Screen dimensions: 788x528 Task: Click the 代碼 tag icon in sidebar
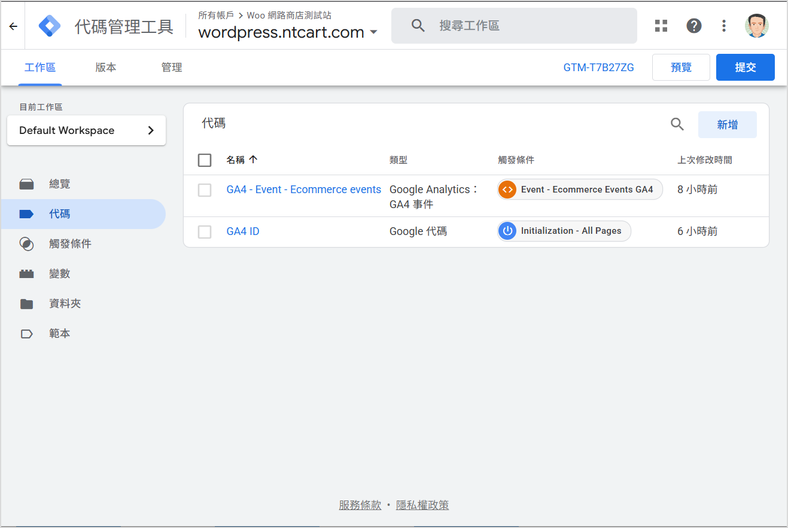[x=26, y=214]
